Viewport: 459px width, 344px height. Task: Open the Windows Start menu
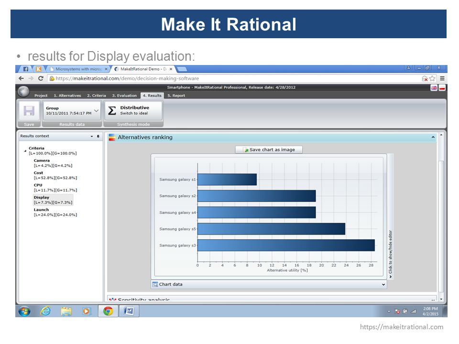(24, 311)
